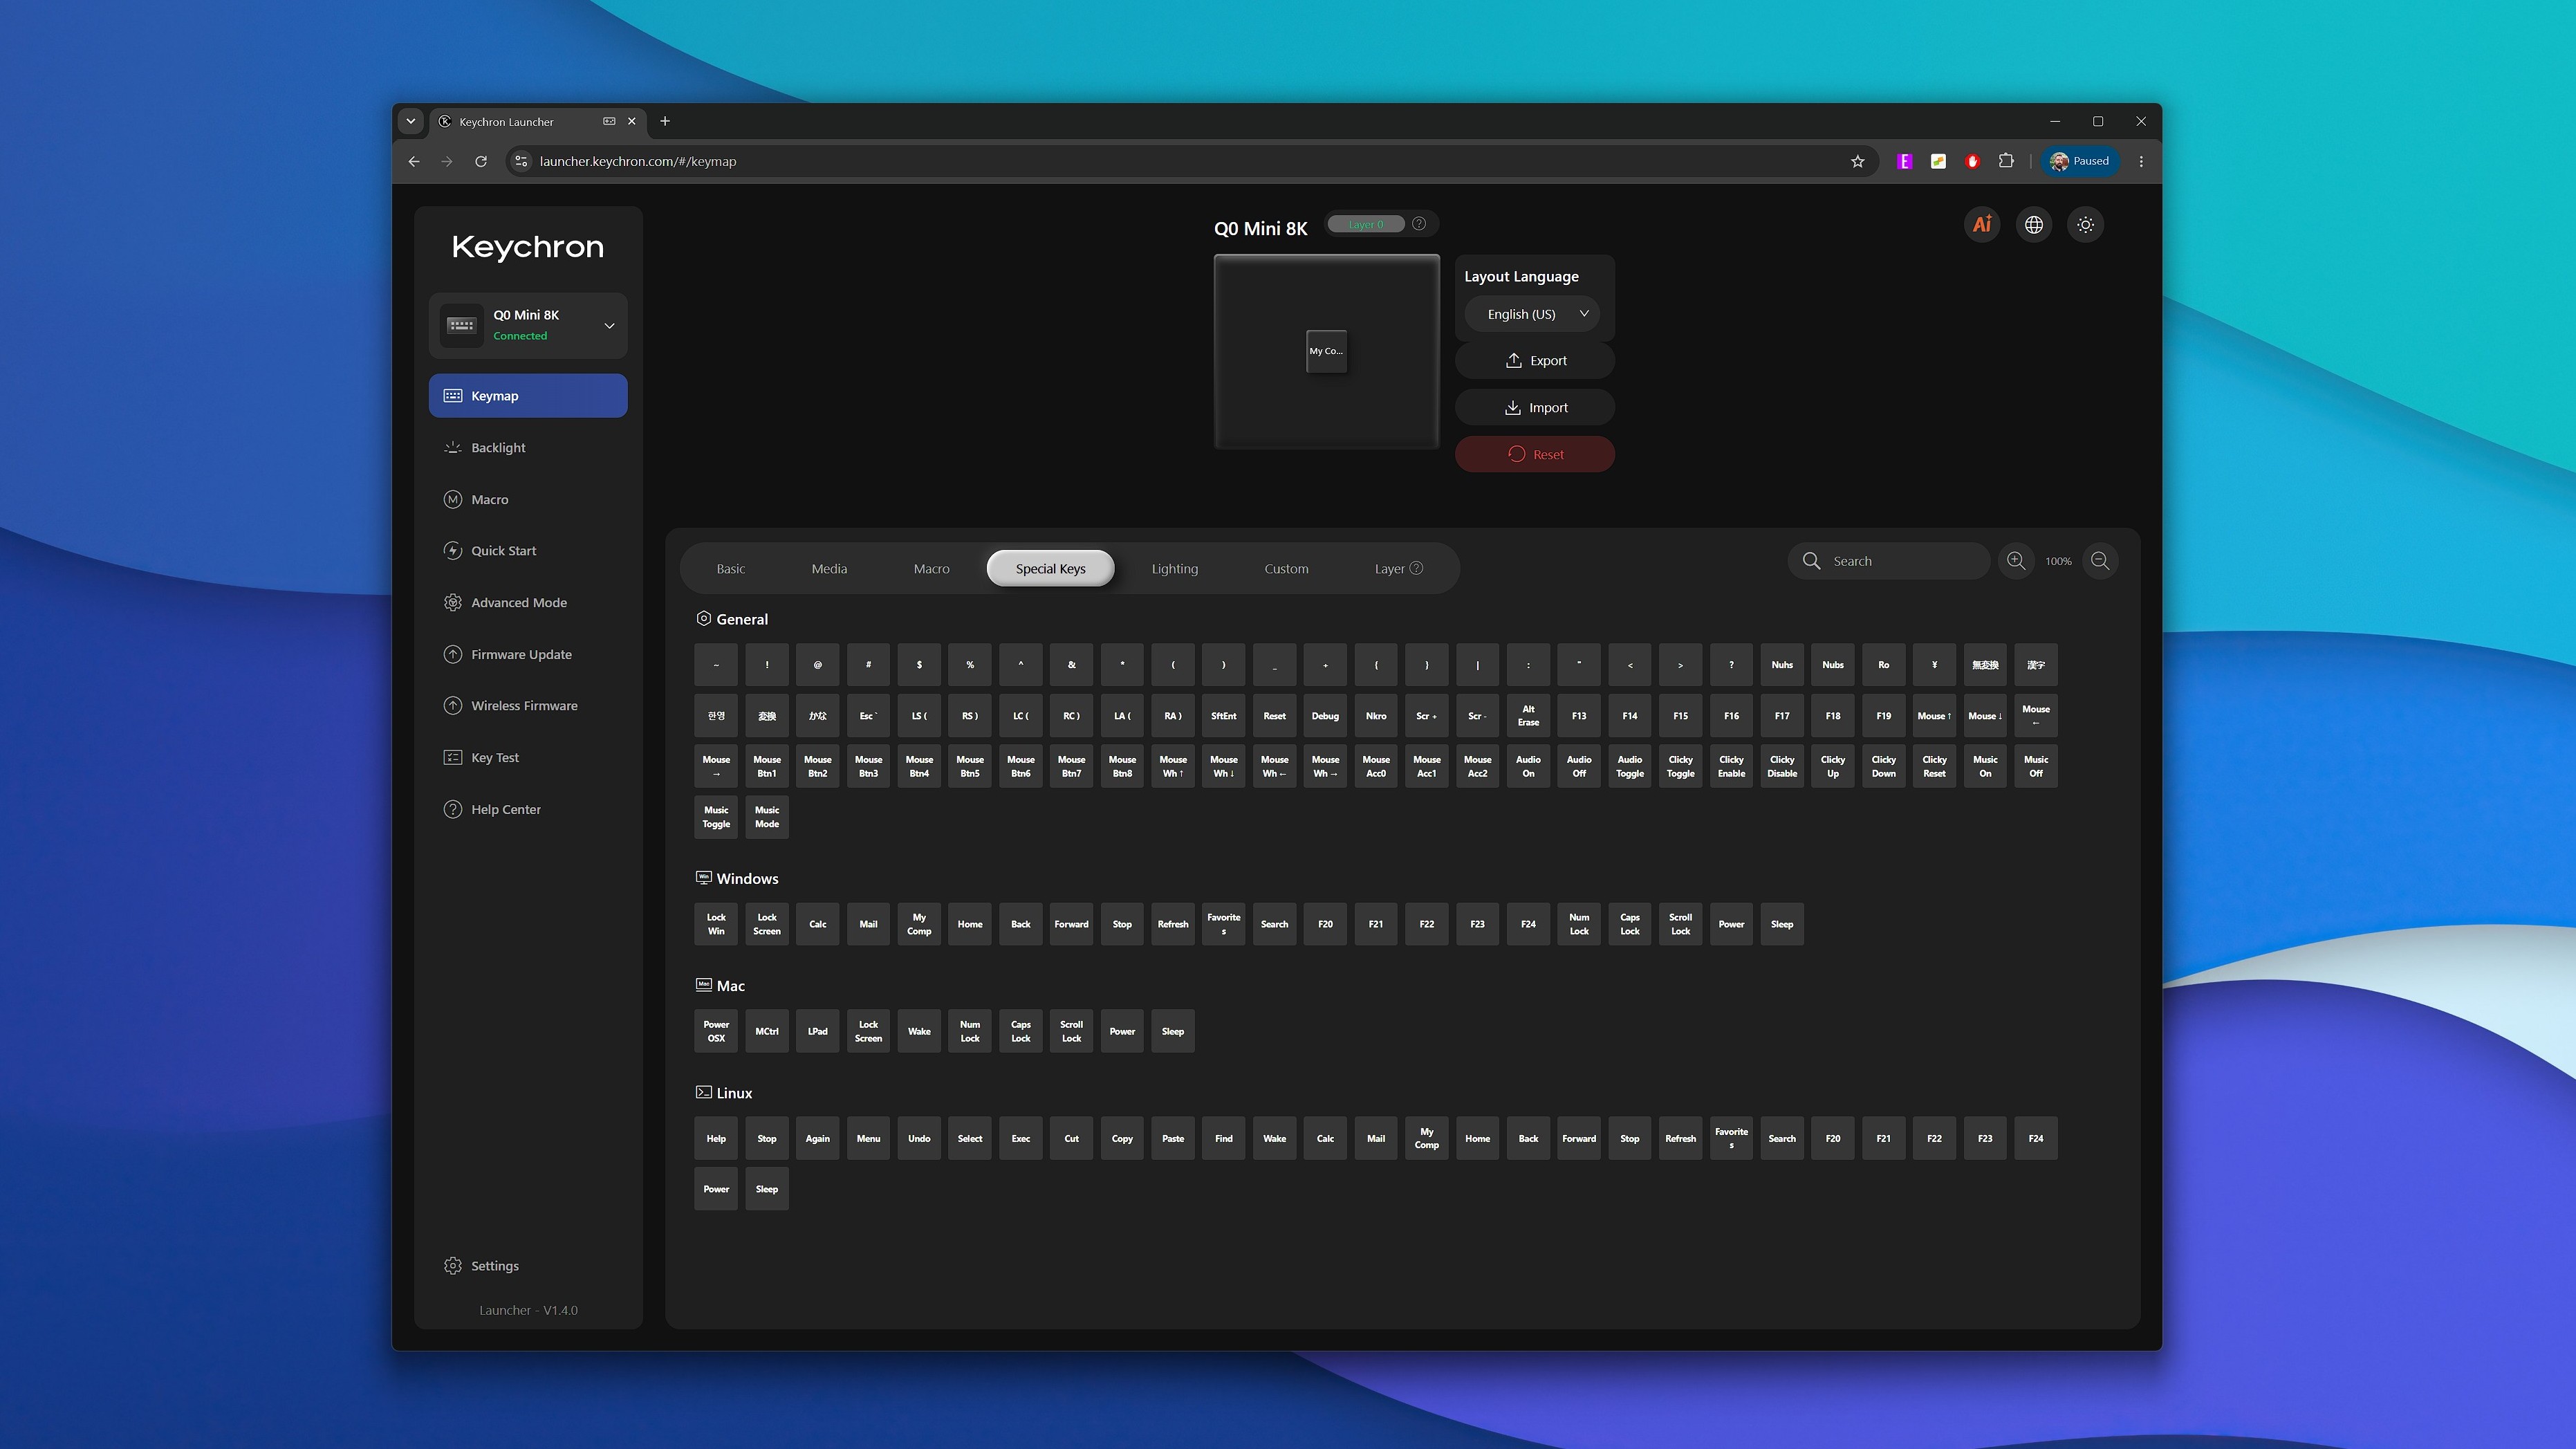
Task: Open Quick Start in the sidebar
Action: (528, 551)
